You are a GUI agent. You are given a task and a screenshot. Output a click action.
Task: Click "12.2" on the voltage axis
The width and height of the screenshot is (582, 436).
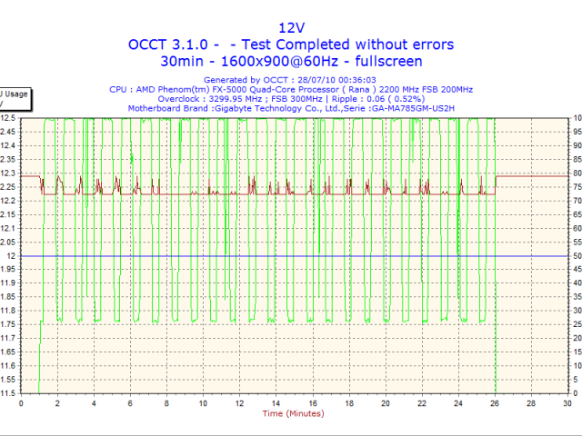point(7,201)
